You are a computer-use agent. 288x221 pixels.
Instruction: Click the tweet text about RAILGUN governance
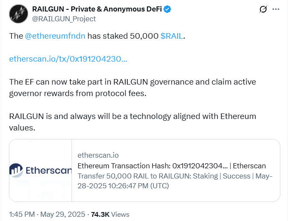point(132,88)
